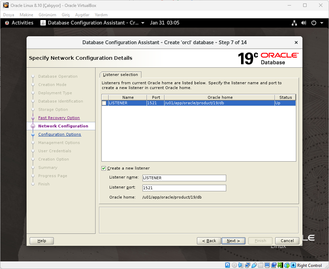The height and width of the screenshot is (269, 329).
Task: Go to Fast Recovery Option step
Action: (x=59, y=118)
